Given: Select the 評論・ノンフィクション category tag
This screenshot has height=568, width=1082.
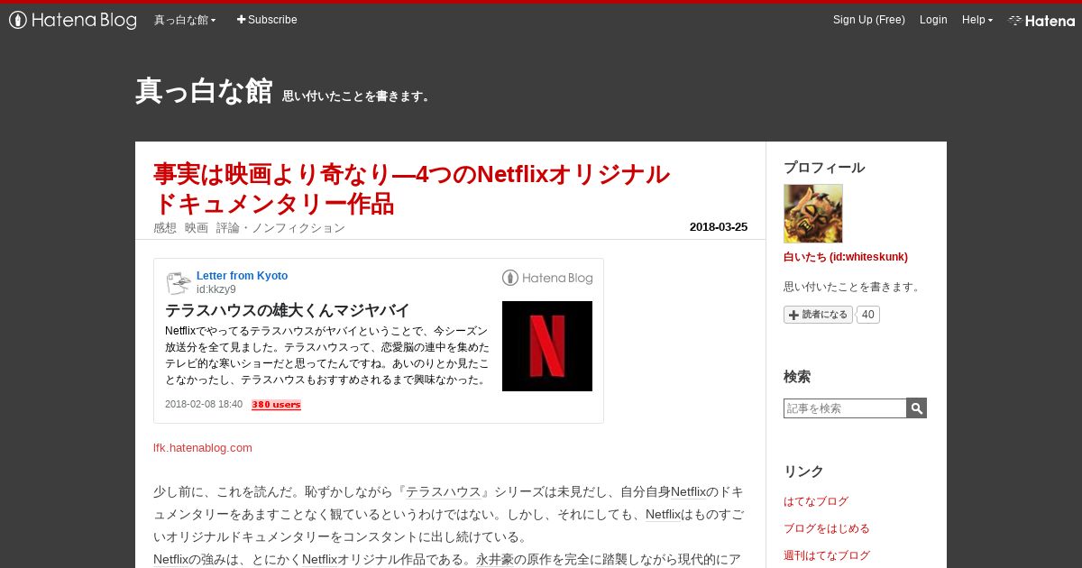Looking at the screenshot, I should (280, 228).
